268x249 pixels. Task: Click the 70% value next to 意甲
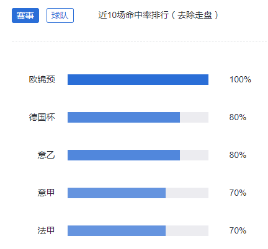point(238,193)
